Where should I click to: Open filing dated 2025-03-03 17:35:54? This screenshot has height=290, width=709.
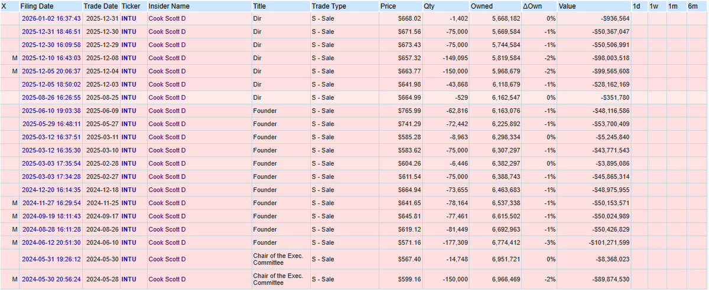point(51,163)
